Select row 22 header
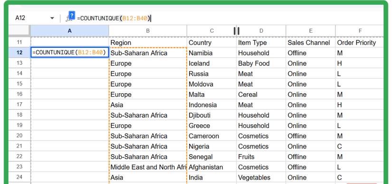 pyautogui.click(x=19, y=157)
